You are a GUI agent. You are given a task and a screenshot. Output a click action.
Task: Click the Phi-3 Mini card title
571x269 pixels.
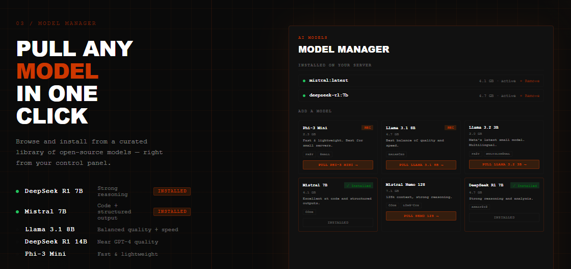pyautogui.click(x=315, y=128)
